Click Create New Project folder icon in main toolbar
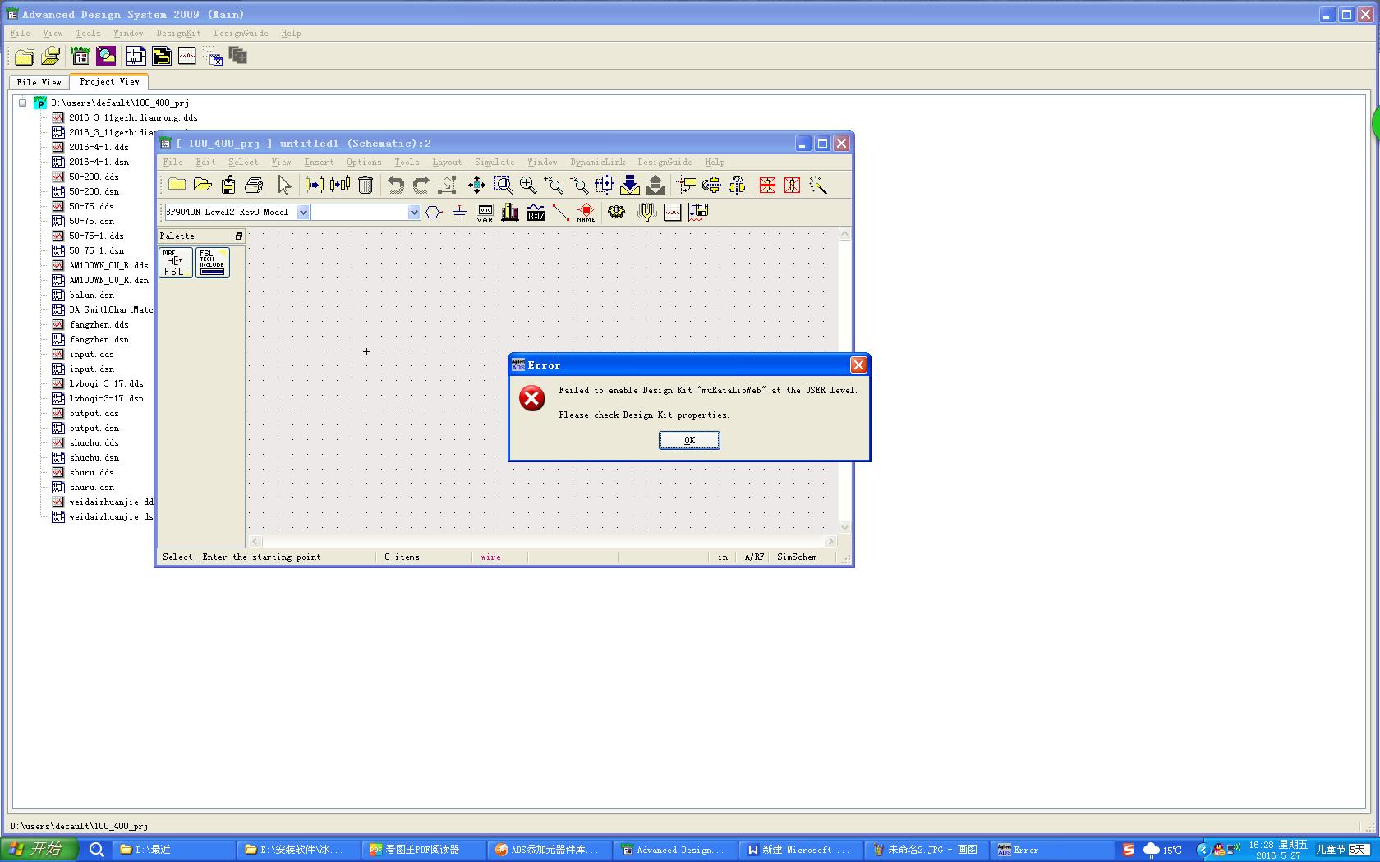The image size is (1380, 862). point(25,56)
